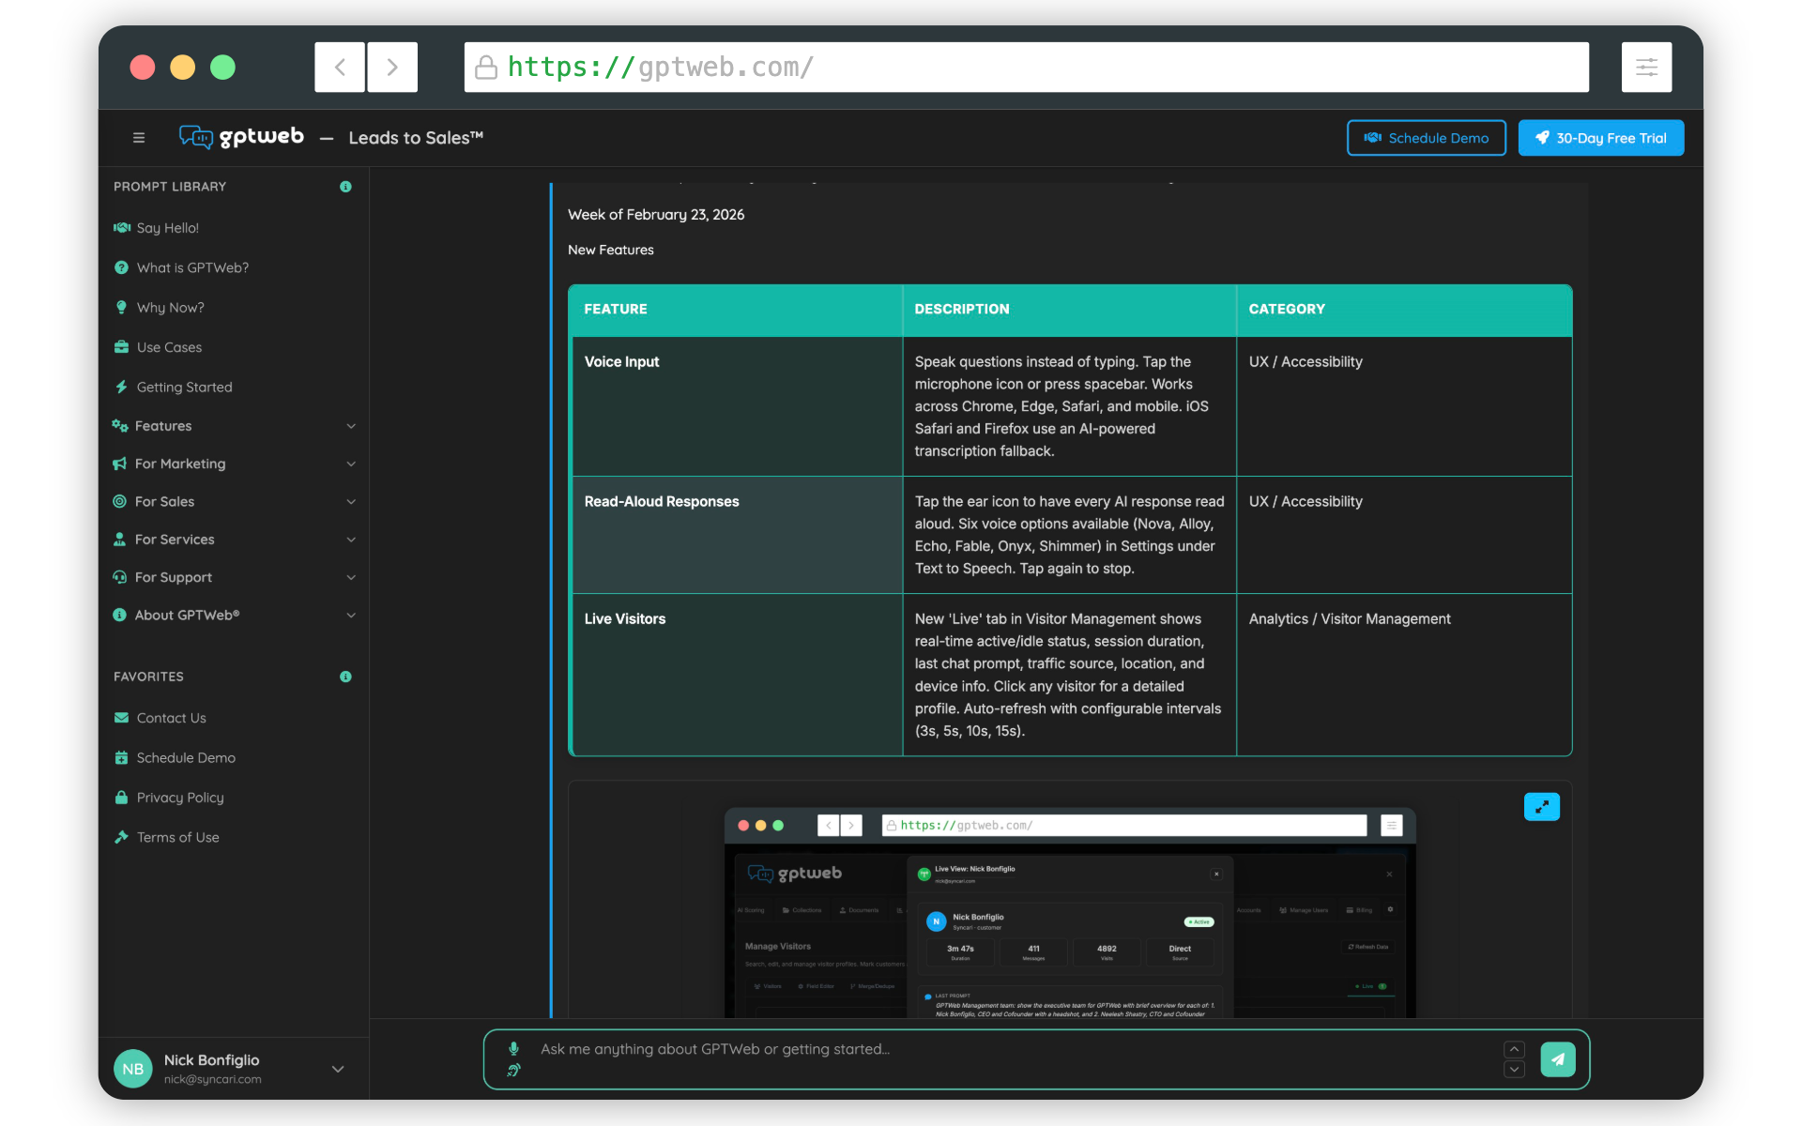This screenshot has width=1802, height=1126.
Task: Send the message with the paper plane button
Action: click(x=1558, y=1059)
